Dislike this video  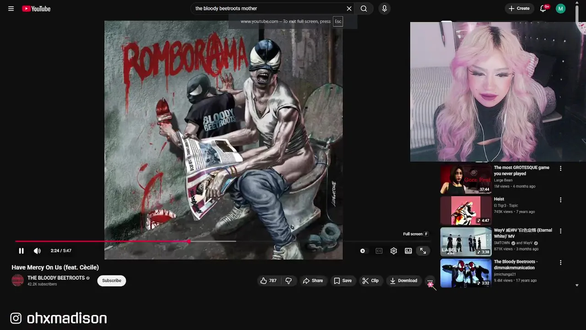tap(288, 280)
